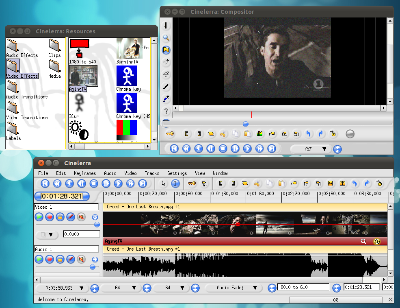The image size is (400, 308).
Task: Select the Adjust camera tool in Compositor
Action: (166, 62)
